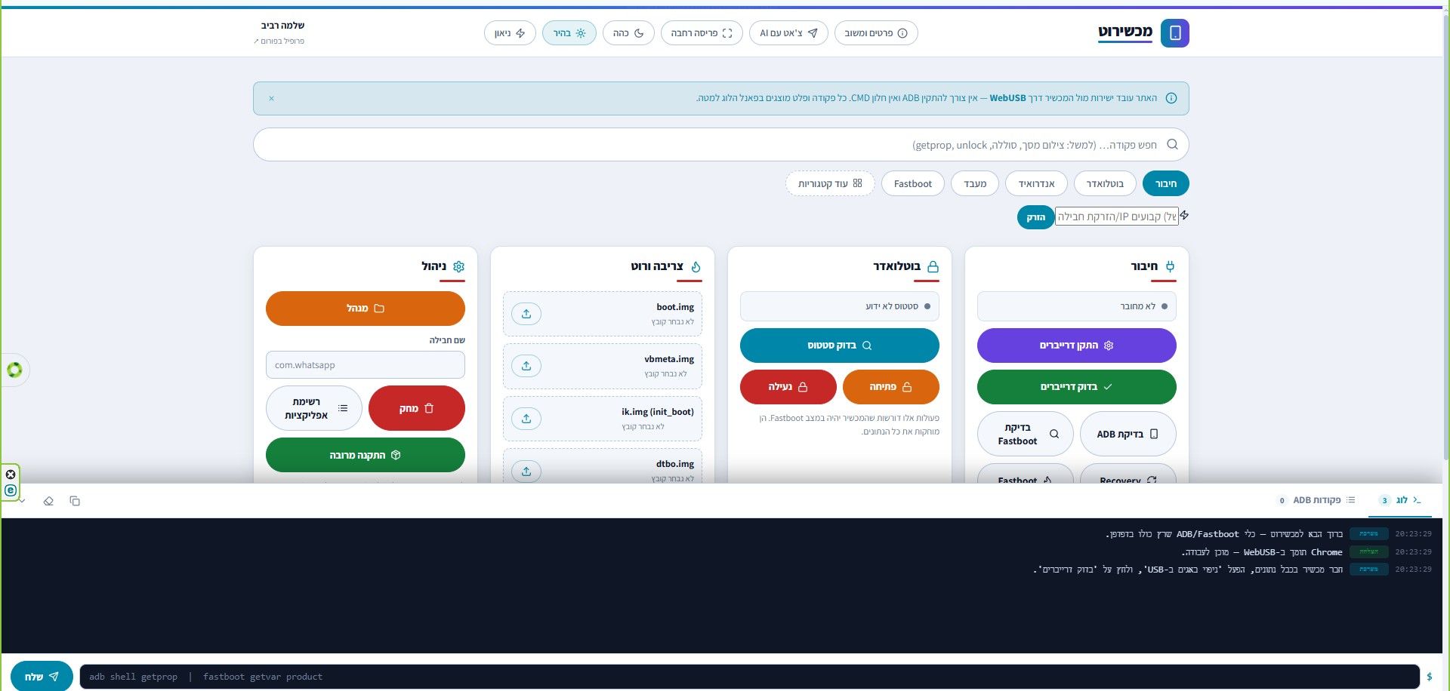
Task: Click the dtbo.img upload icon
Action: coord(526,471)
